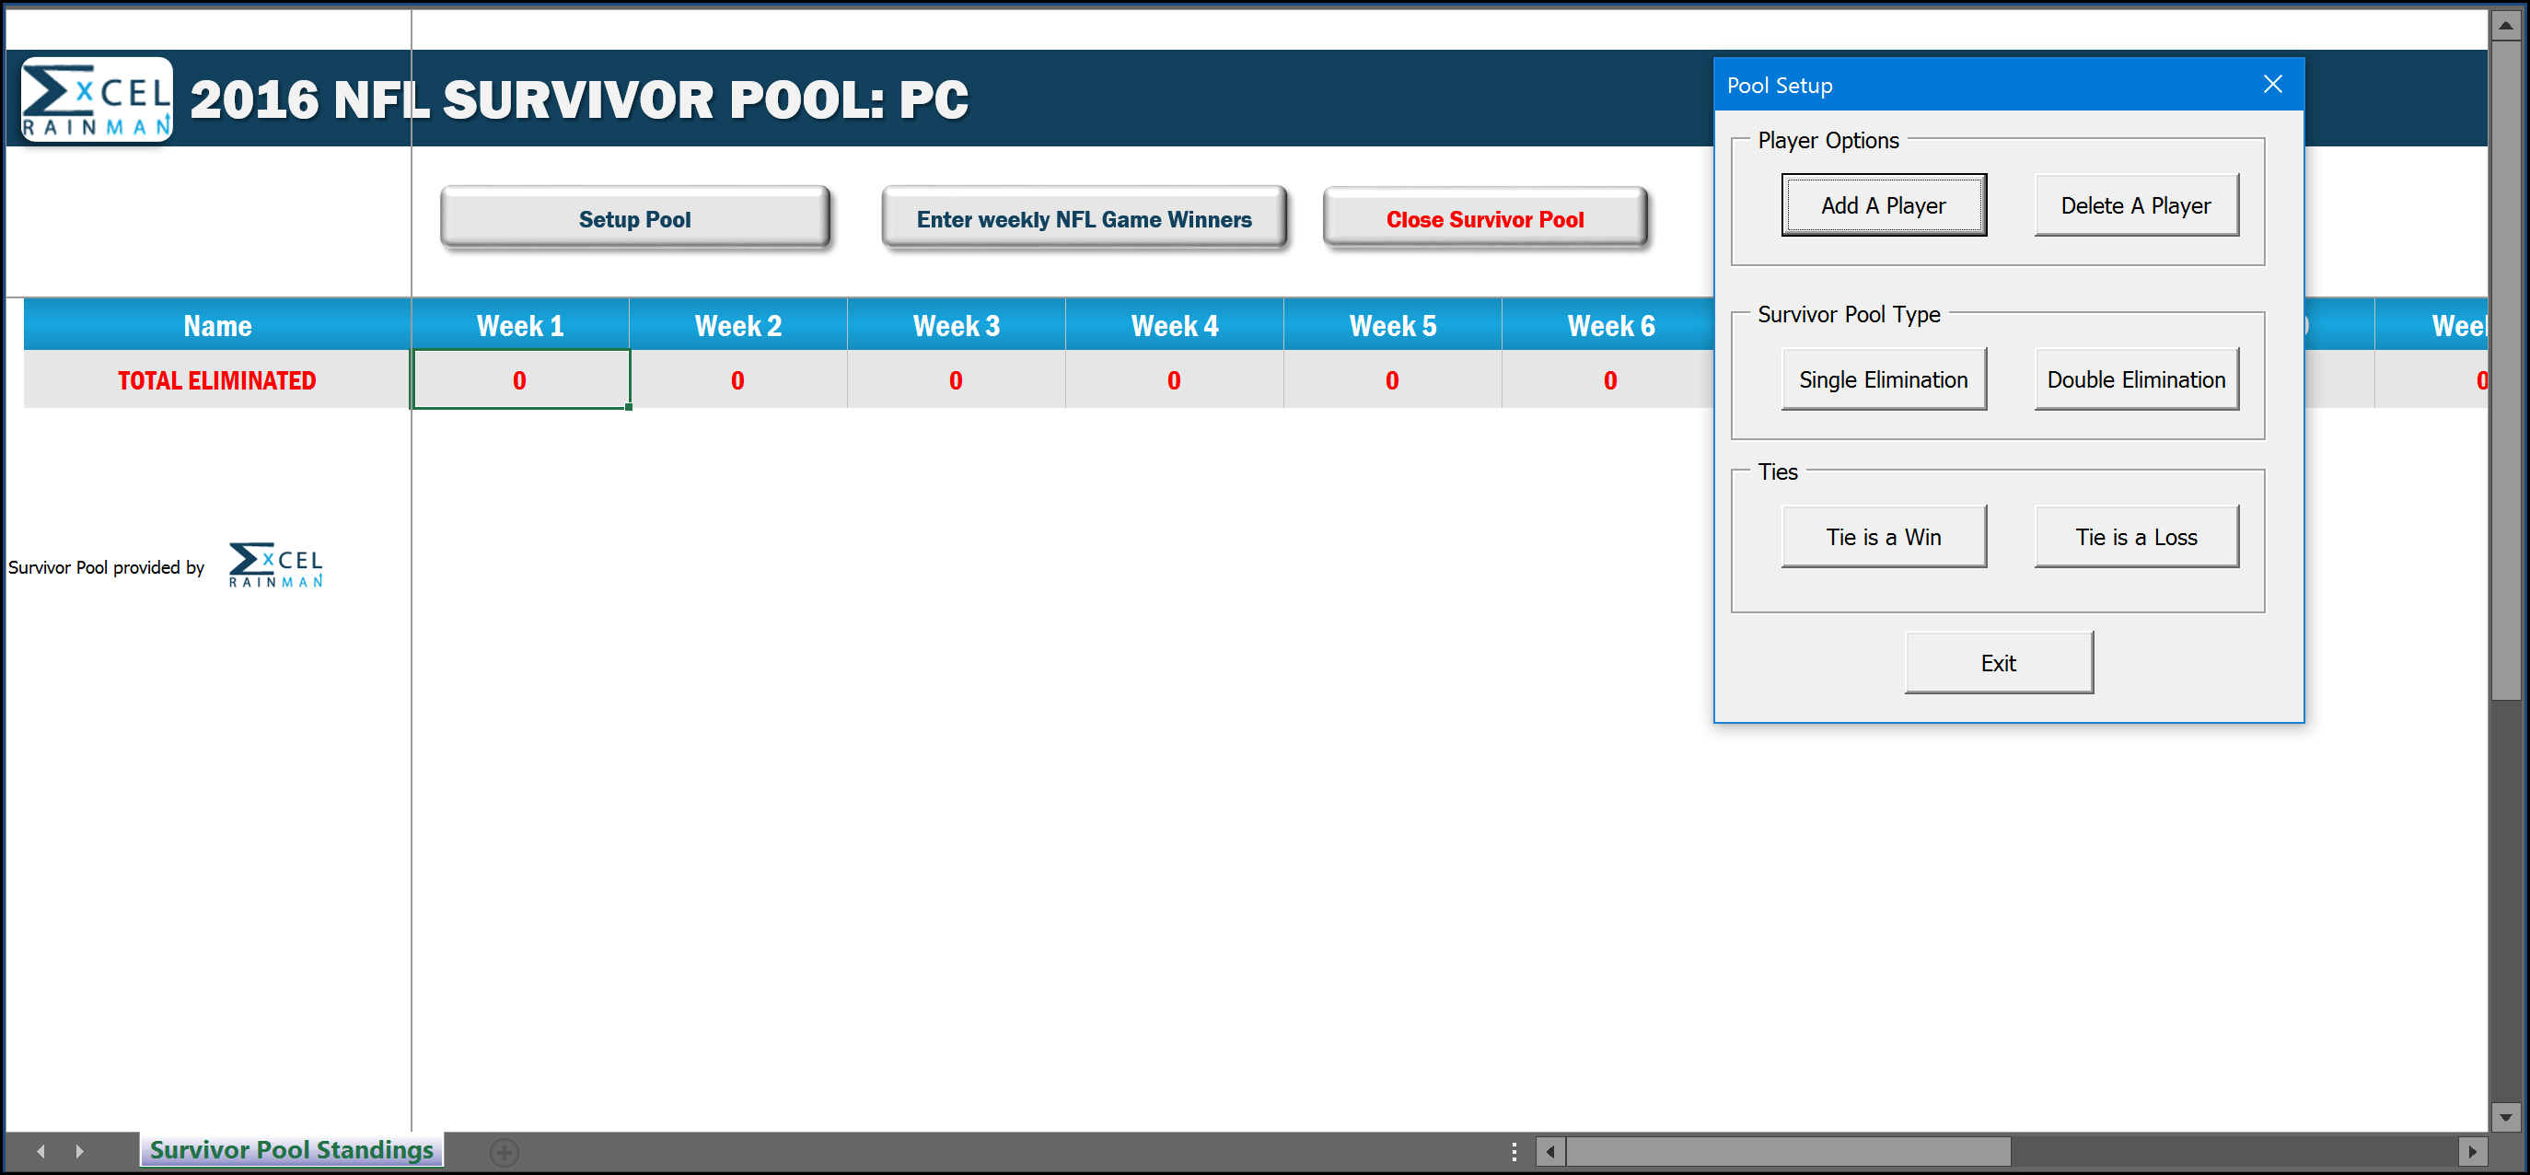Click the small Excel Rainman footer logo
Image resolution: width=2530 pixels, height=1175 pixels.
276,564
